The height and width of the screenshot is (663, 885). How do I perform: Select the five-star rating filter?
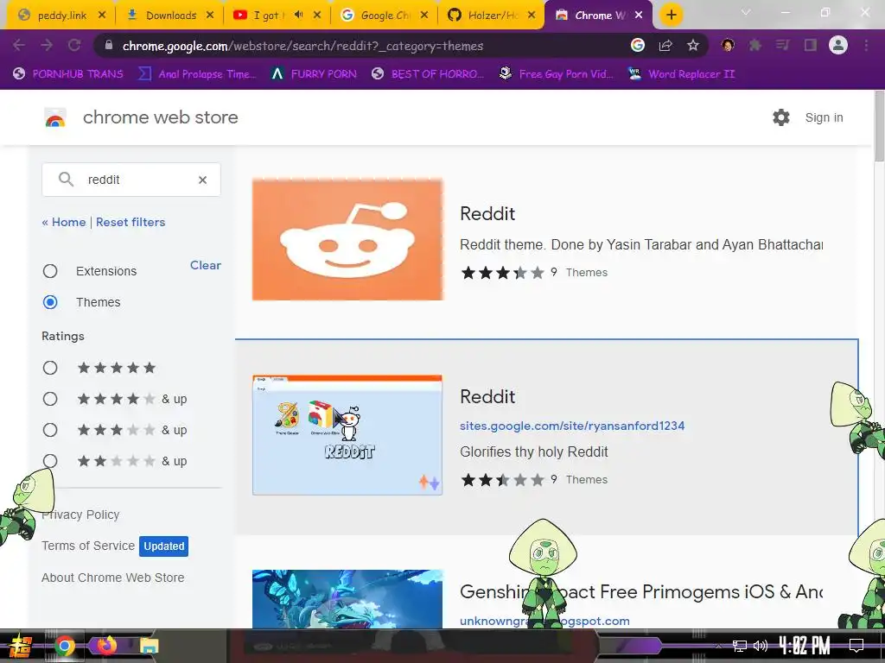(50, 368)
